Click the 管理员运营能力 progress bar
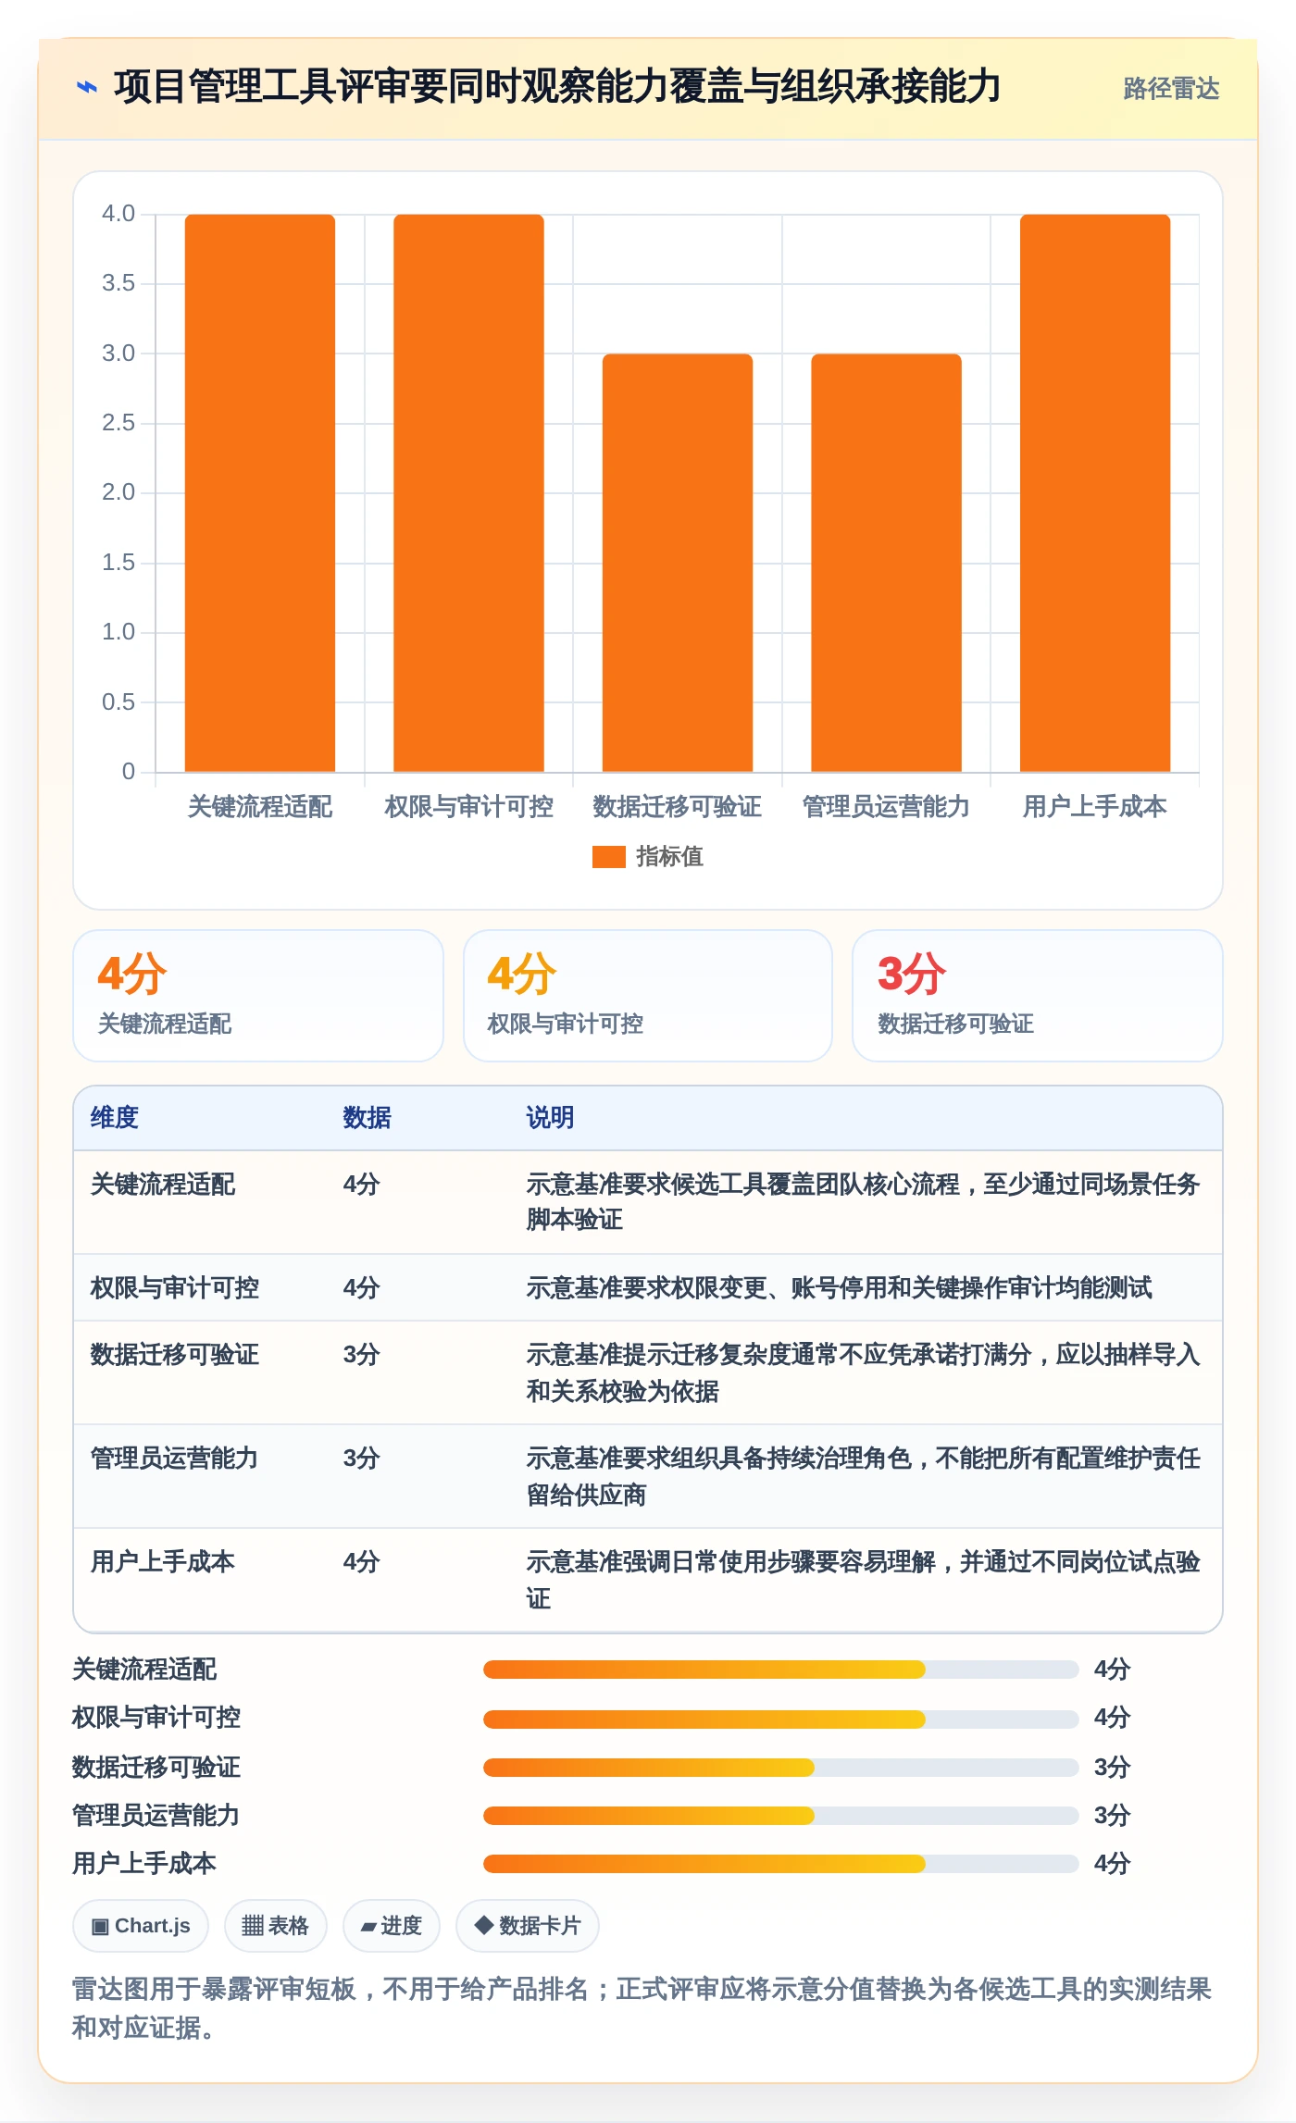The image size is (1296, 2123). tap(780, 1816)
